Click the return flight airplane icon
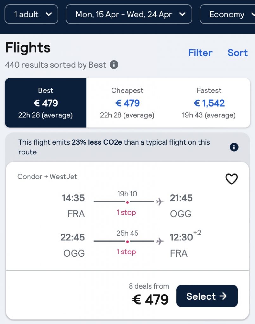This screenshot has height=324, width=255. coord(160,241)
